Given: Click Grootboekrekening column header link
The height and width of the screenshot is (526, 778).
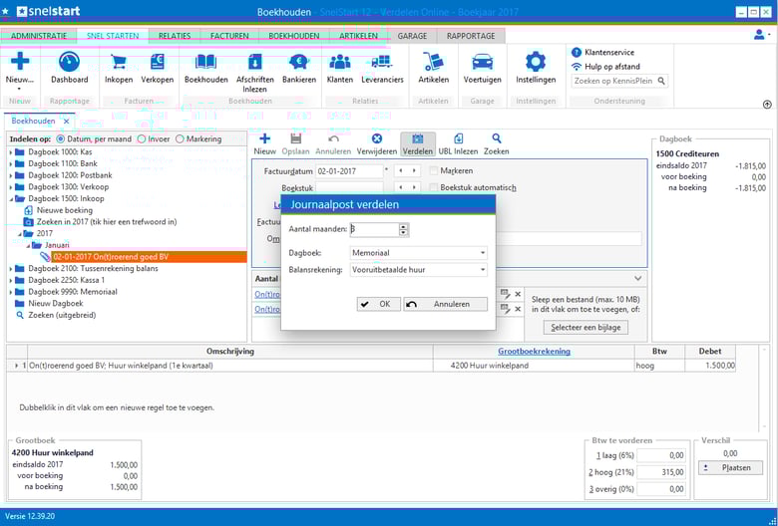Looking at the screenshot, I should (534, 351).
